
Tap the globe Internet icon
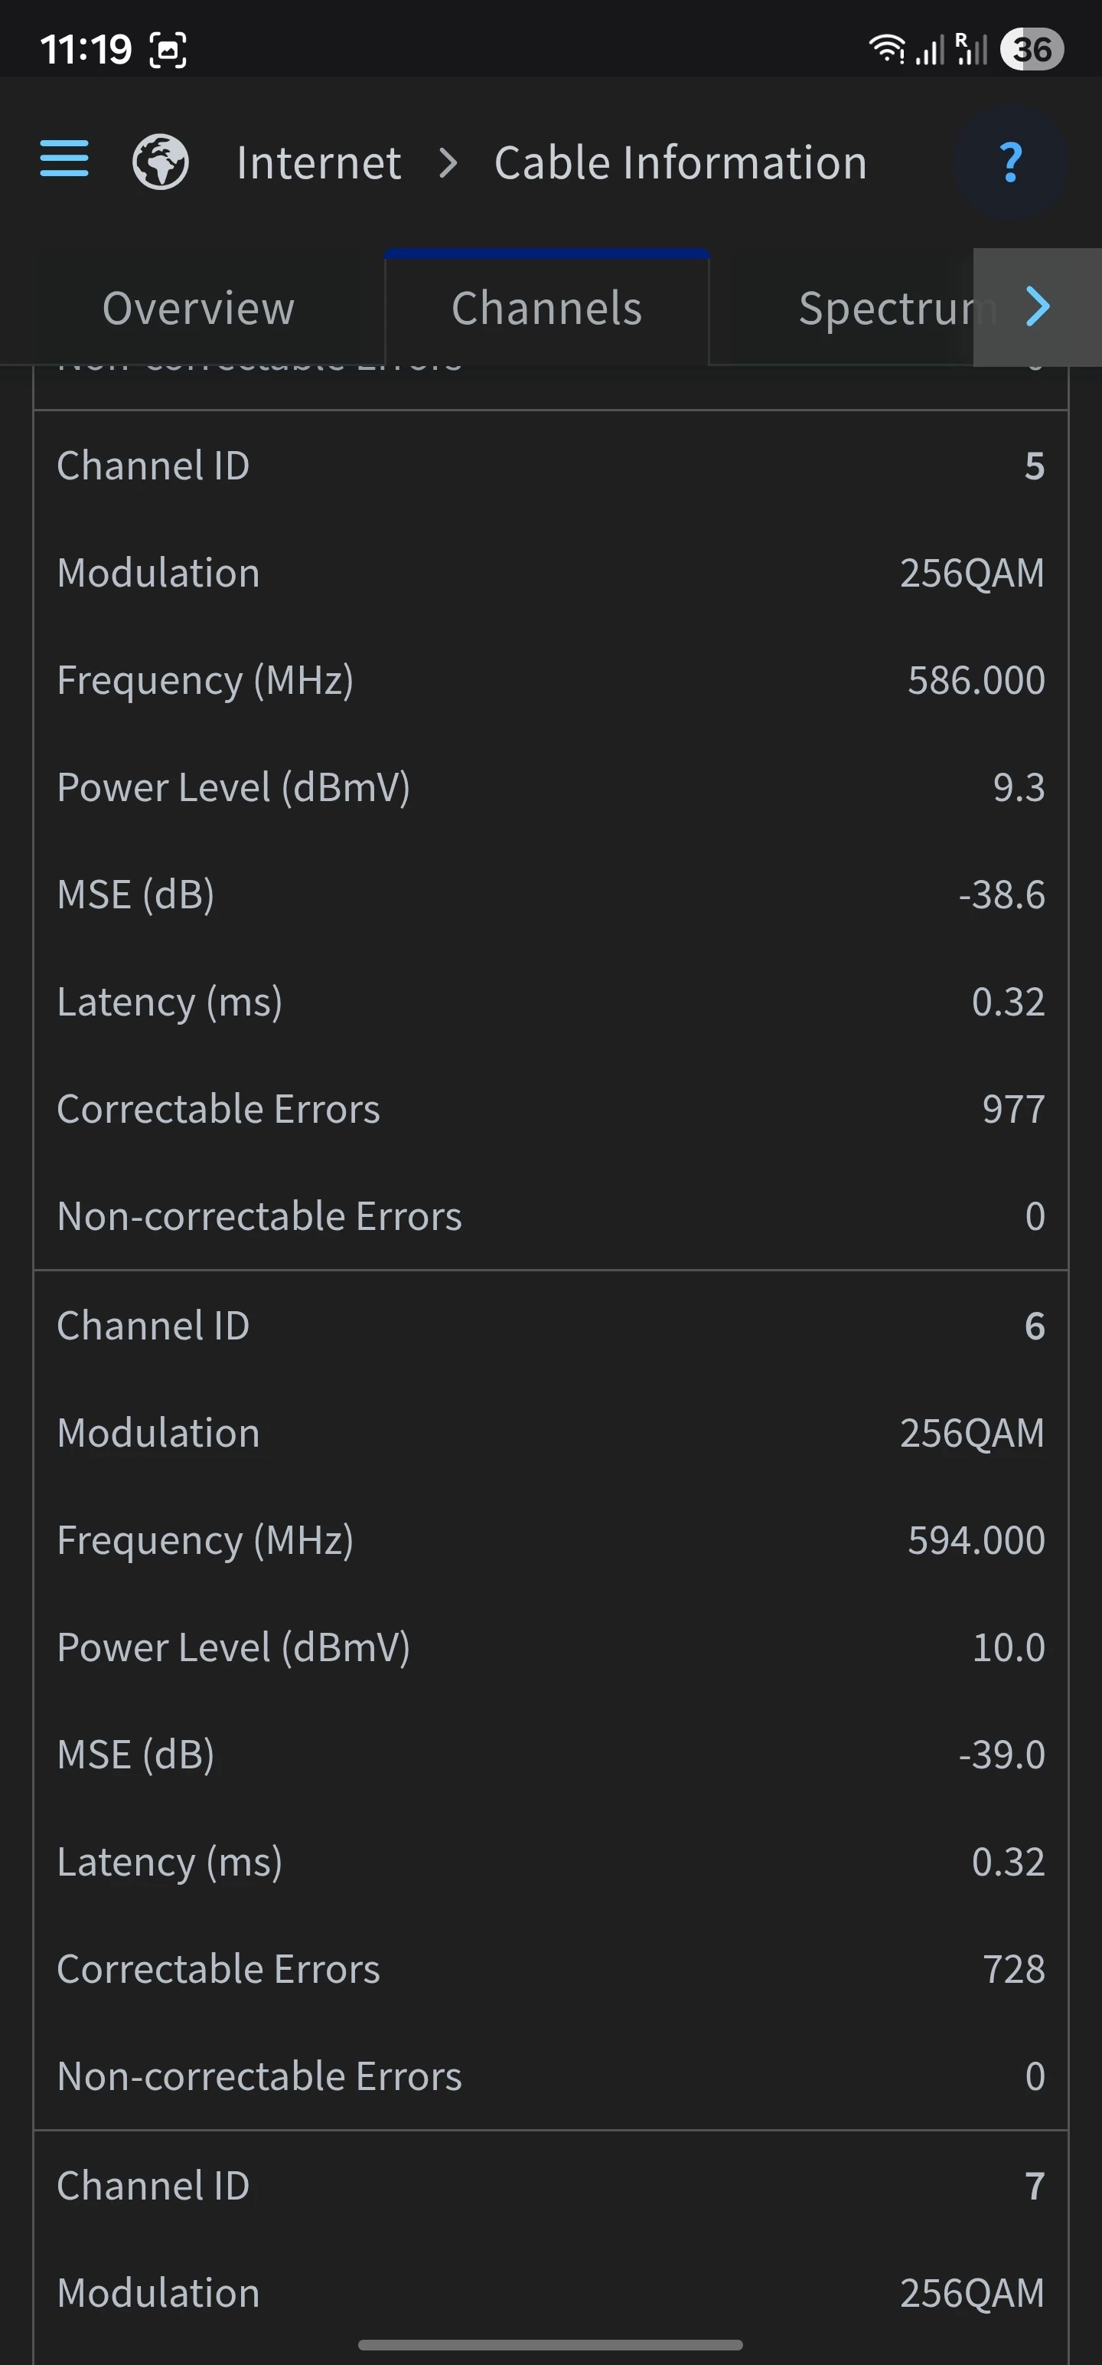[x=161, y=162]
